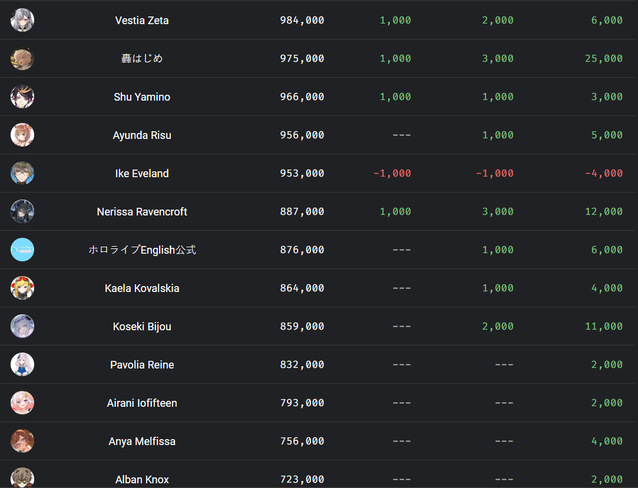Click Koseki Bijou's 11,000 growth figure
638x488 pixels.
[x=604, y=327]
